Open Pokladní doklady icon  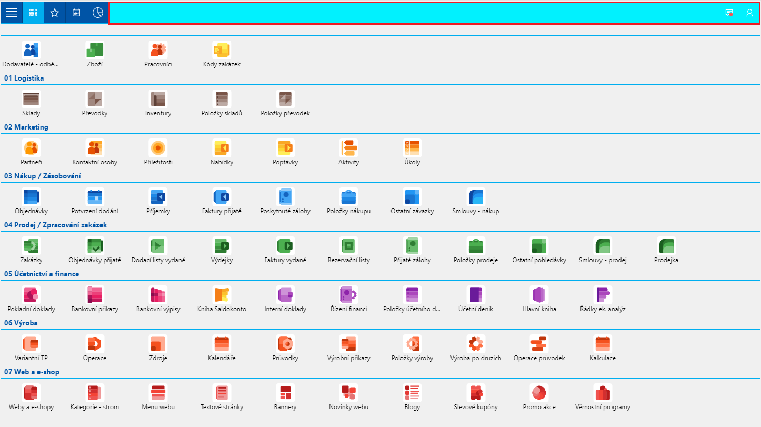click(31, 295)
